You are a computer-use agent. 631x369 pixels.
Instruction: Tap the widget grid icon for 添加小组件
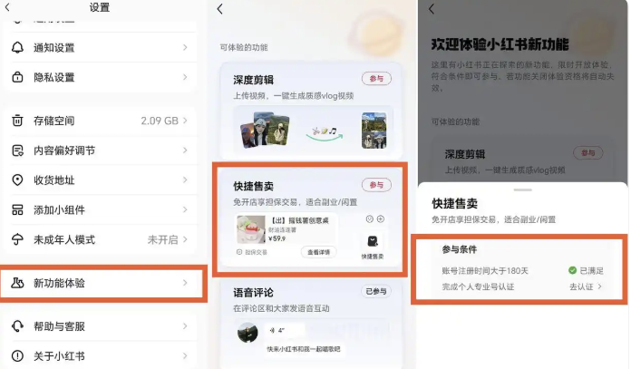(17, 209)
